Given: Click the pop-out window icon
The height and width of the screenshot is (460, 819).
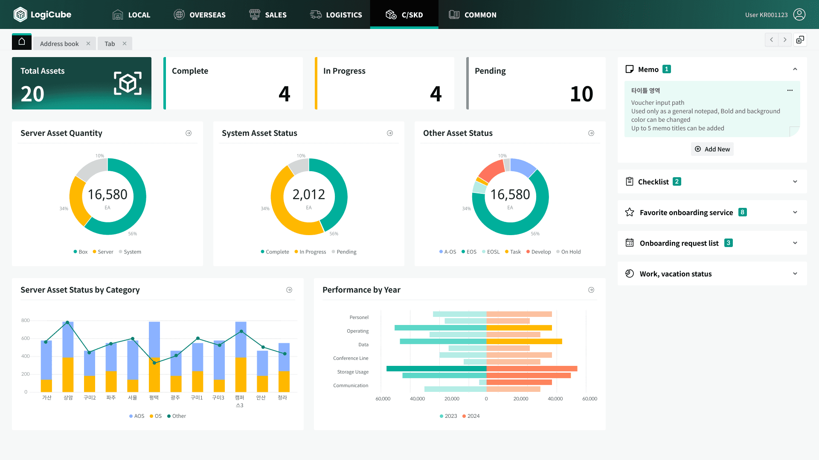Looking at the screenshot, I should click(x=800, y=40).
